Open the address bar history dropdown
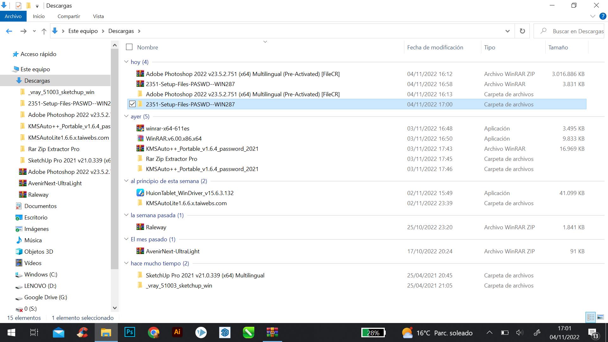The image size is (608, 342). tap(507, 31)
